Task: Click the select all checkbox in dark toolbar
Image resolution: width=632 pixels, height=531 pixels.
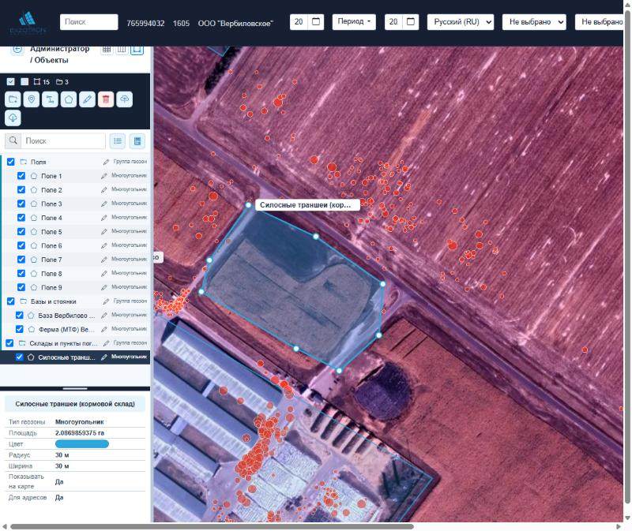Action: point(11,82)
